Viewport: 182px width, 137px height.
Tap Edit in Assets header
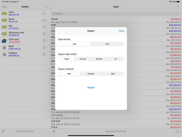tap(4, 7)
